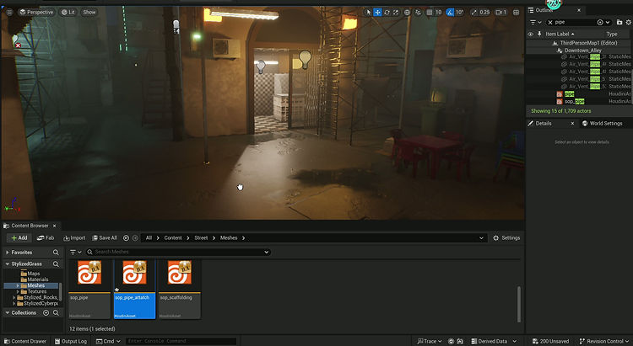
Task: Add a new collection
Action: tap(46, 313)
